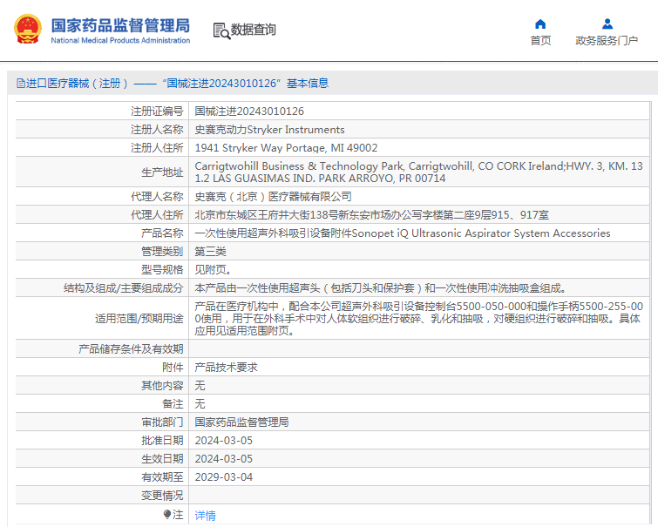Image resolution: width=658 pixels, height=527 pixels.
Task: Click the 代理人住所 label
Action: (157, 215)
